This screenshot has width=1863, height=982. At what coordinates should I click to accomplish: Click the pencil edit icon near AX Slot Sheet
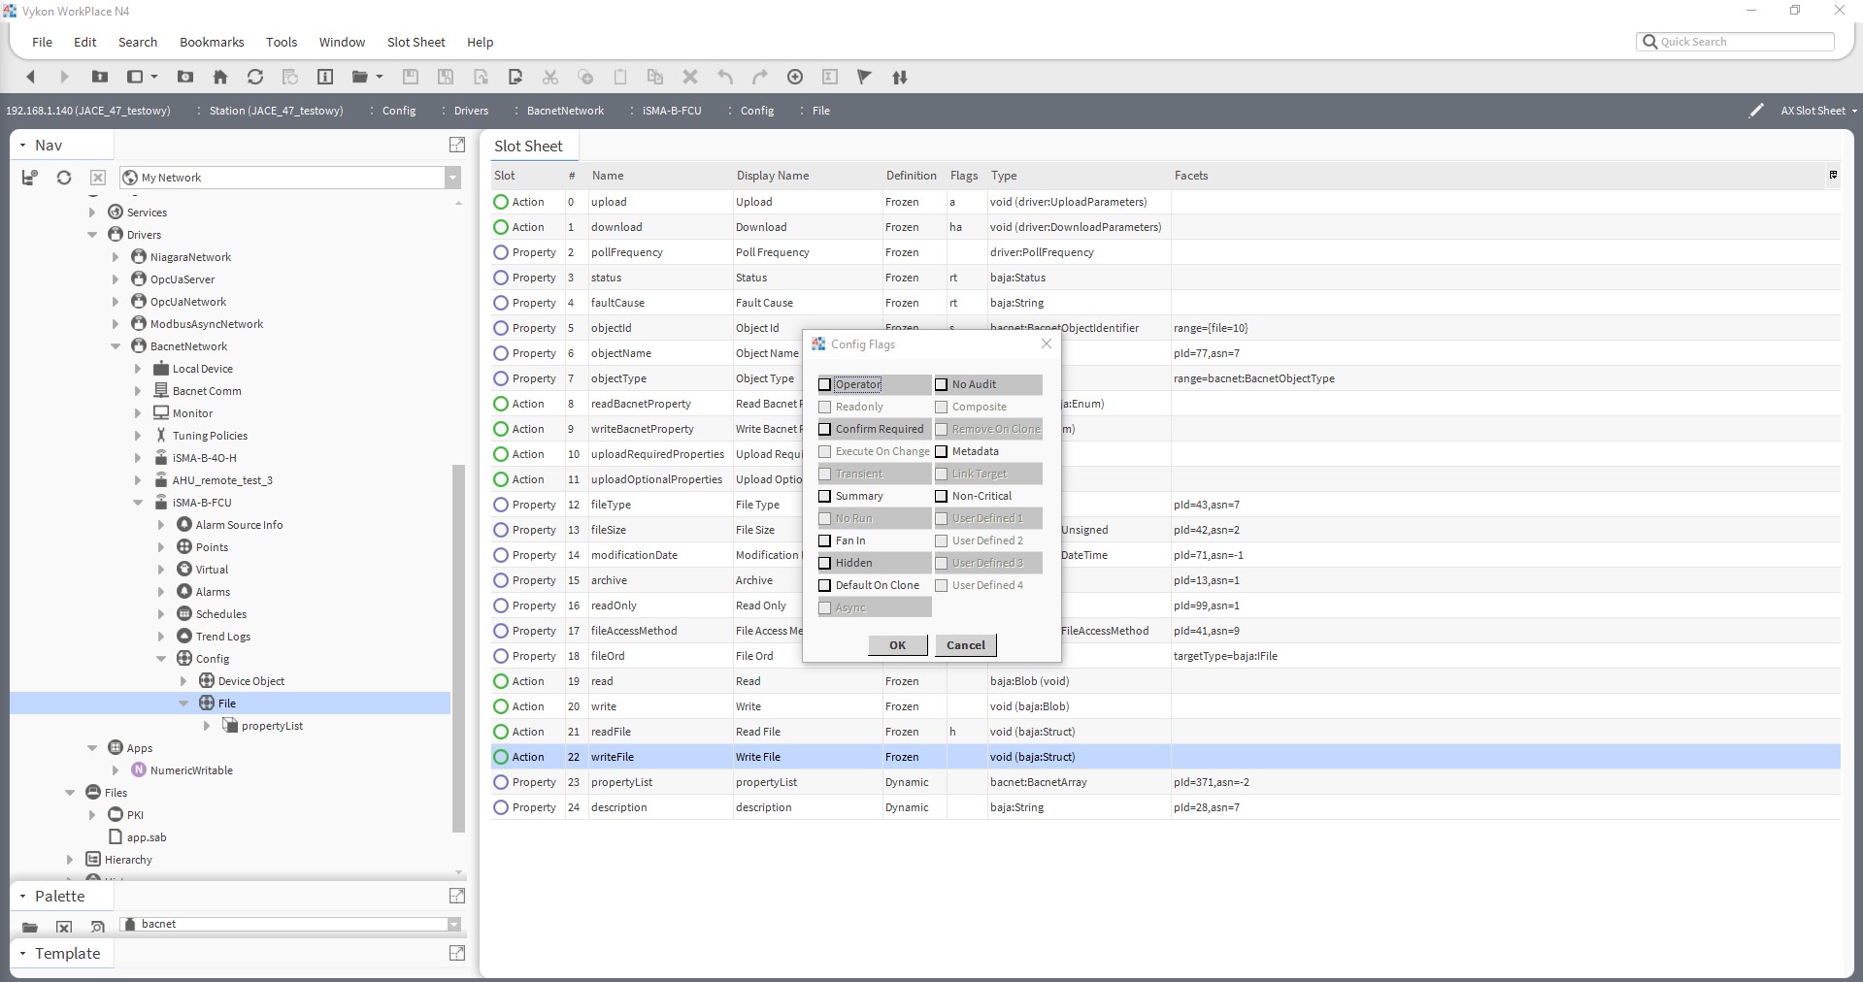point(1757,111)
